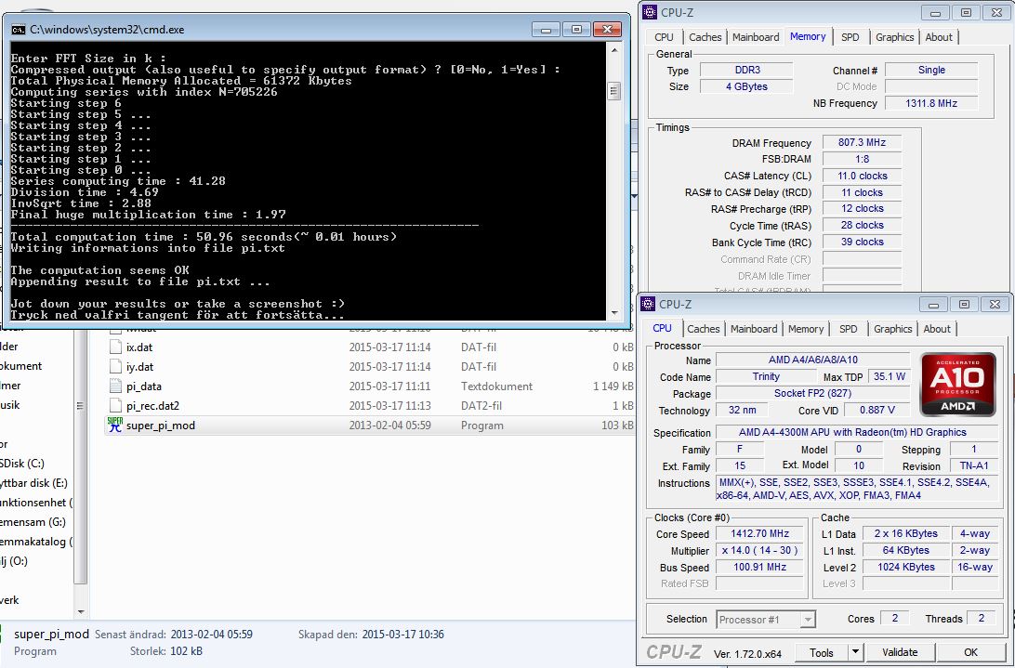Click the Cycle Time (tRAS) value 28 clocks

[862, 225]
